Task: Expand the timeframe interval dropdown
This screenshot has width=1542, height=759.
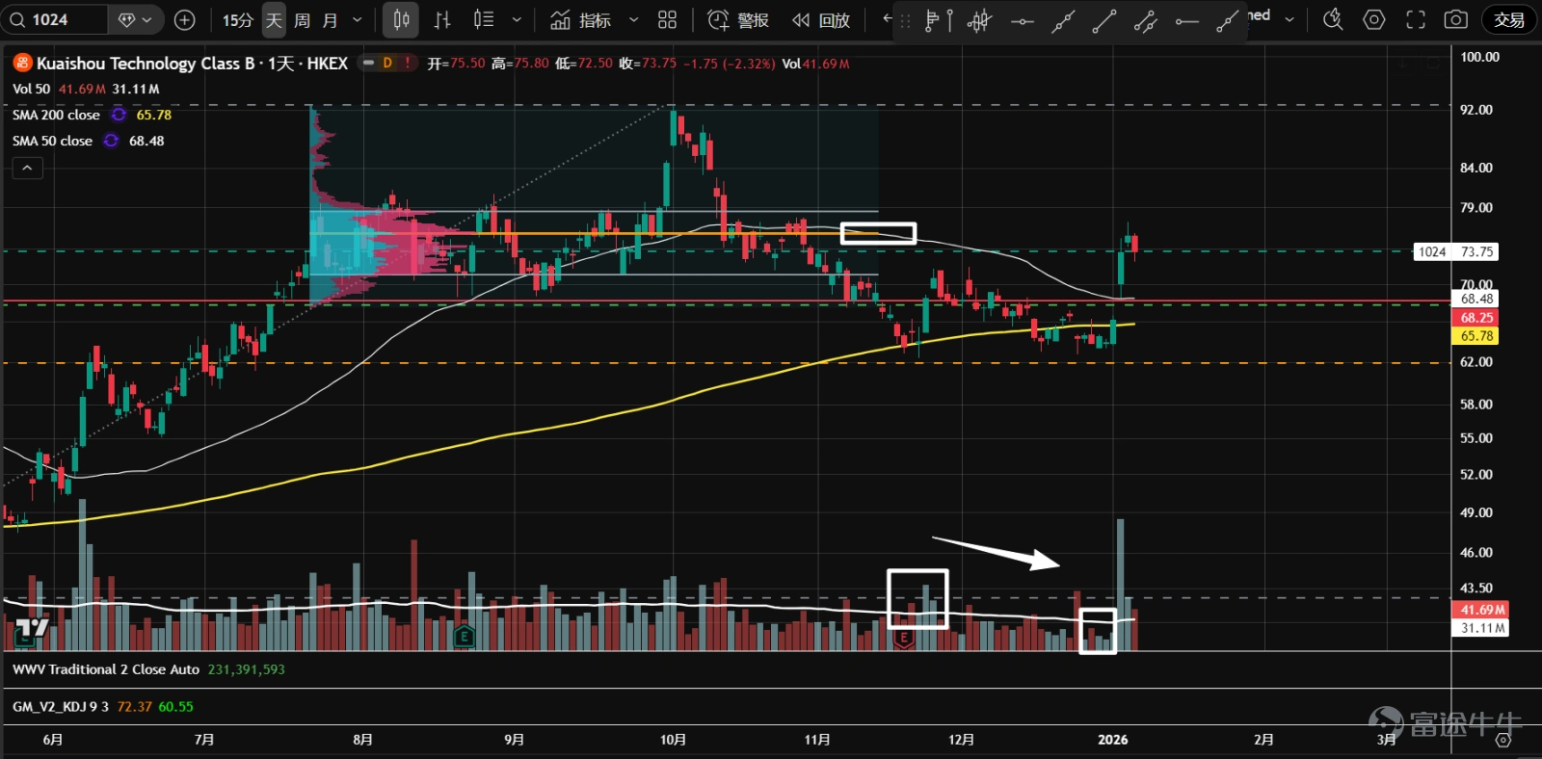Action: click(x=358, y=19)
